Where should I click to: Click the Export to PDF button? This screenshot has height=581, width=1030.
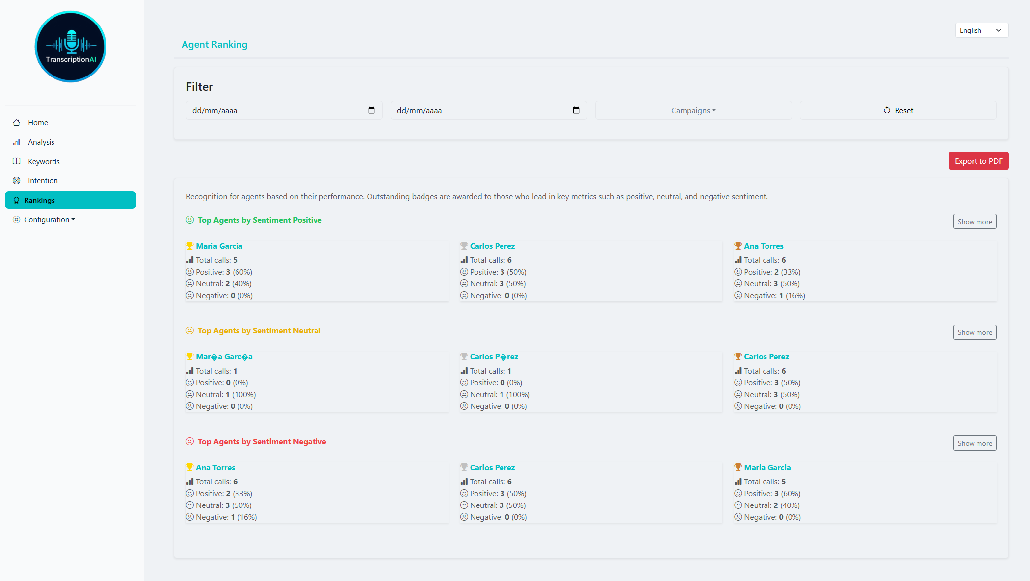point(978,160)
